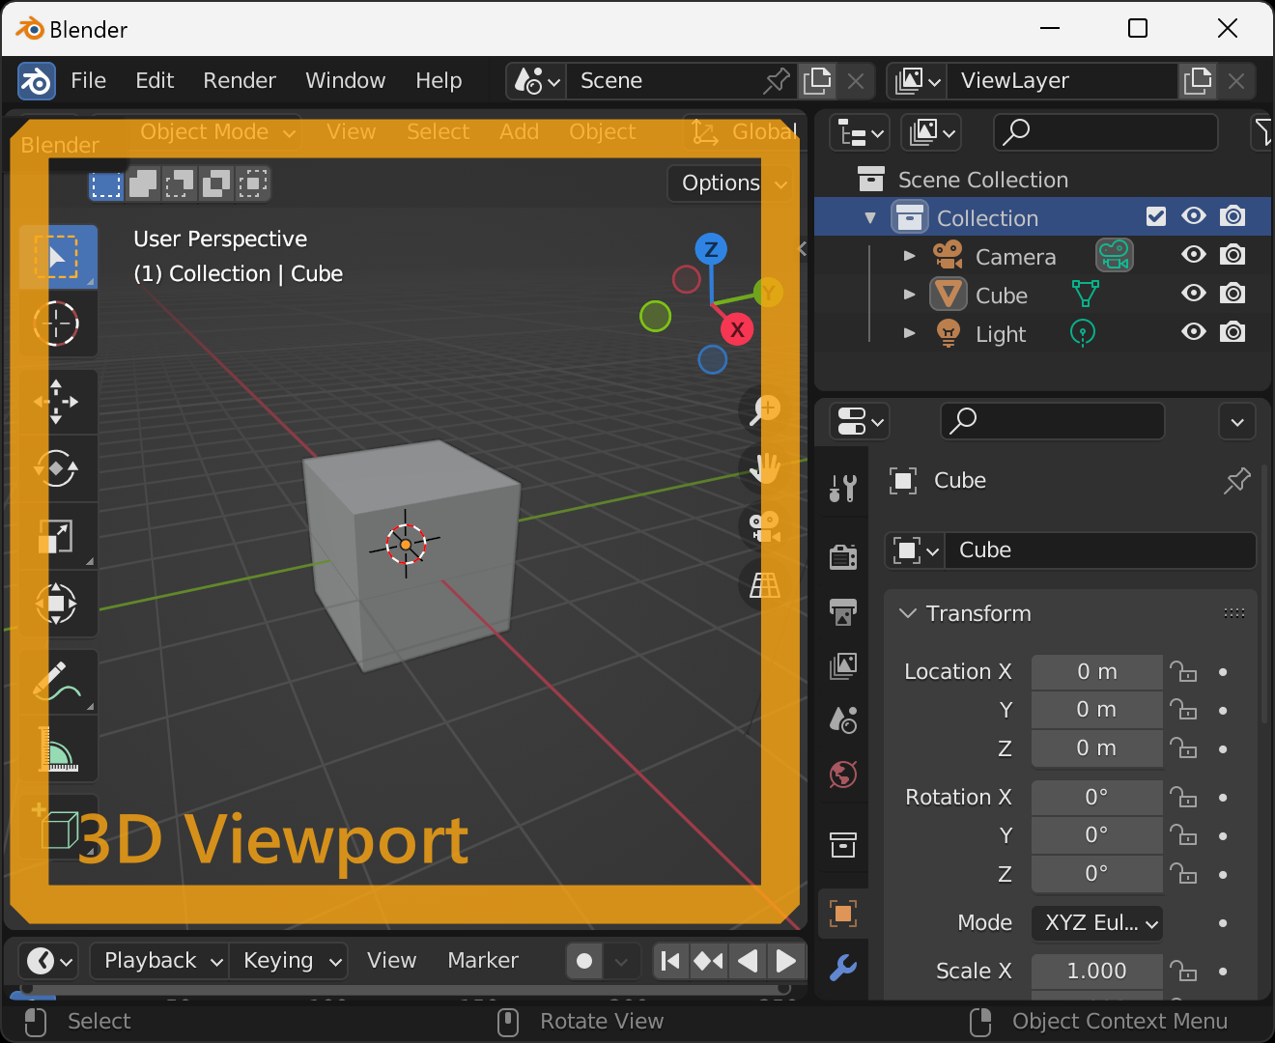Image resolution: width=1275 pixels, height=1043 pixels.
Task: Choose the Measure ruler tool
Action: click(x=57, y=749)
